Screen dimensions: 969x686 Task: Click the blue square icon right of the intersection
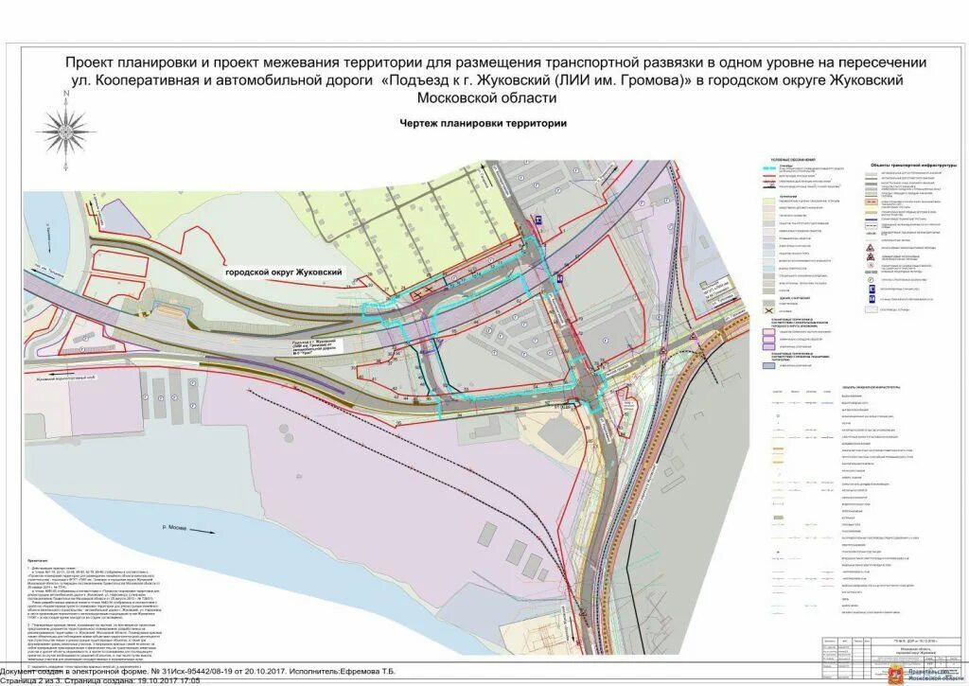[x=559, y=279]
